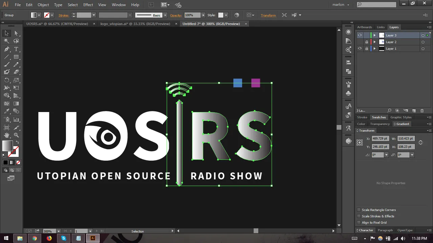Select the Eraser tool
The width and height of the screenshot is (433, 243).
[x=16, y=72]
